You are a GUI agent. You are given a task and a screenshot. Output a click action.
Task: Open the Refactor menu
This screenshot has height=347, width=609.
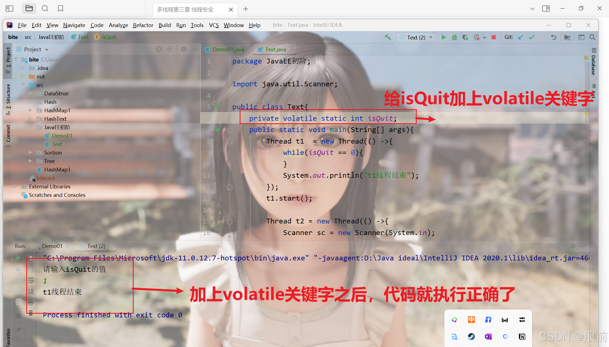[x=143, y=25]
